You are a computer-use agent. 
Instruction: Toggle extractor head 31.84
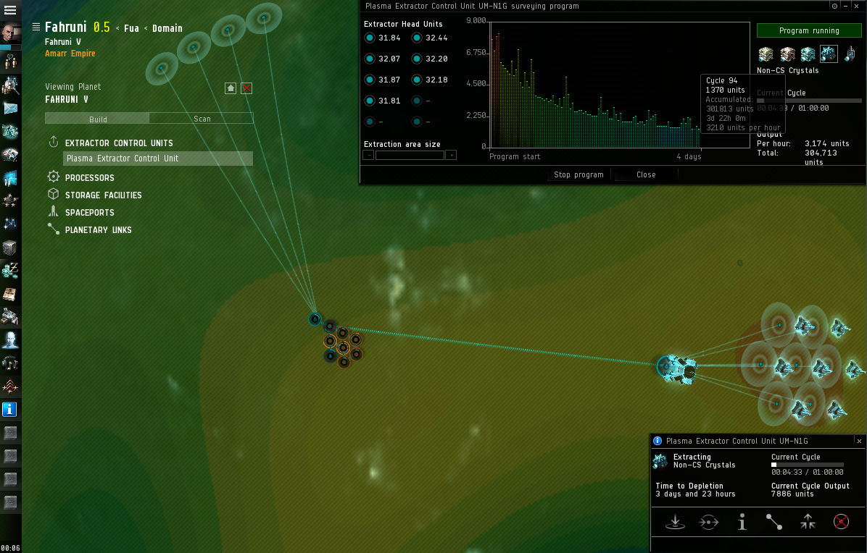coord(370,38)
